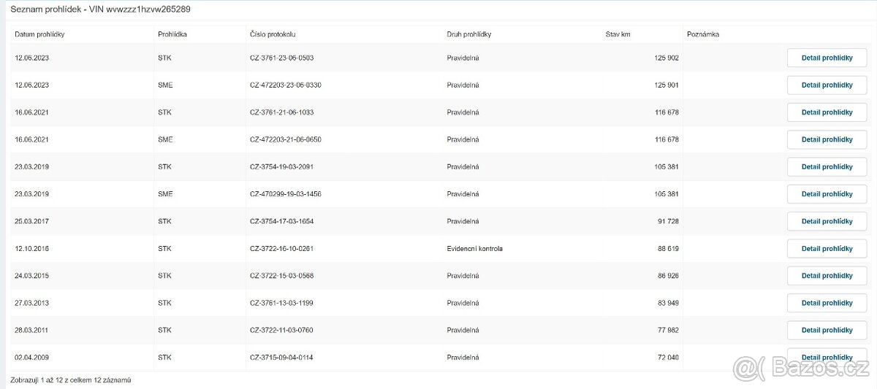Open Detail prohlídky for protocol CZ-472203-21-06-0650
The image size is (877, 389).
827,139
